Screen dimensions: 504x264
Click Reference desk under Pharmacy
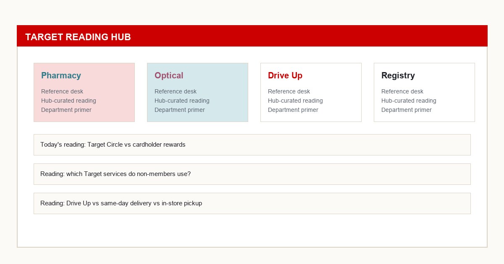(62, 91)
